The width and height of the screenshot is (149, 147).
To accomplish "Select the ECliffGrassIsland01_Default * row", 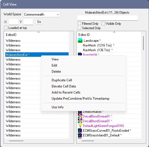I will 109,135.
